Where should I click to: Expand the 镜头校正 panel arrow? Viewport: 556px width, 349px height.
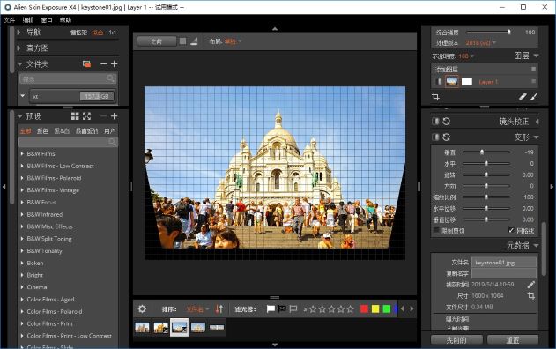click(x=537, y=122)
